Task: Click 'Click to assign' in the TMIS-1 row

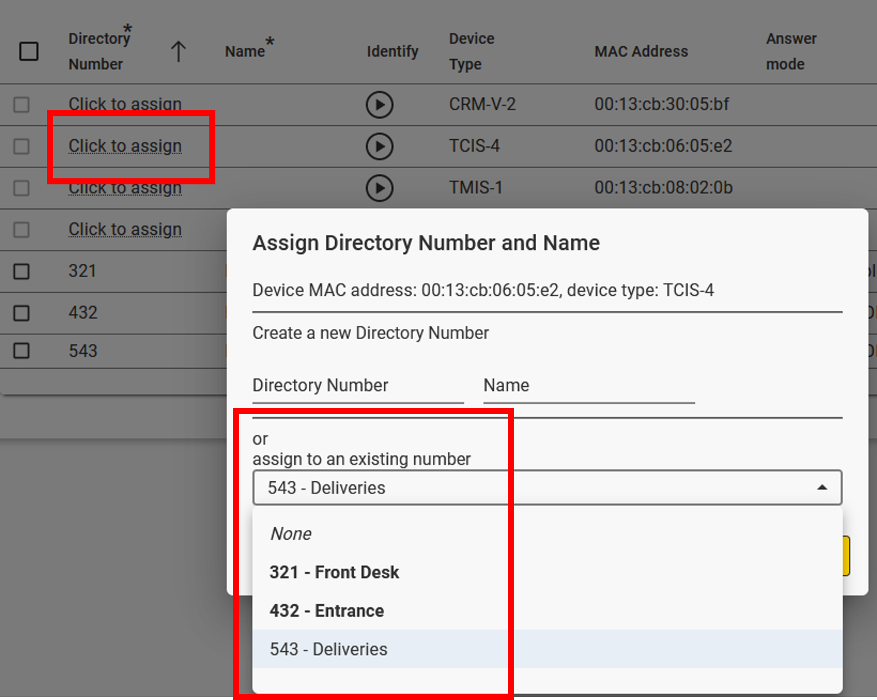Action: pyautogui.click(x=125, y=189)
